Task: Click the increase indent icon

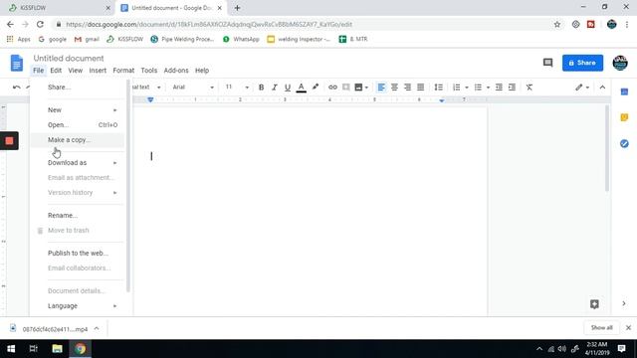Action: pos(512,88)
